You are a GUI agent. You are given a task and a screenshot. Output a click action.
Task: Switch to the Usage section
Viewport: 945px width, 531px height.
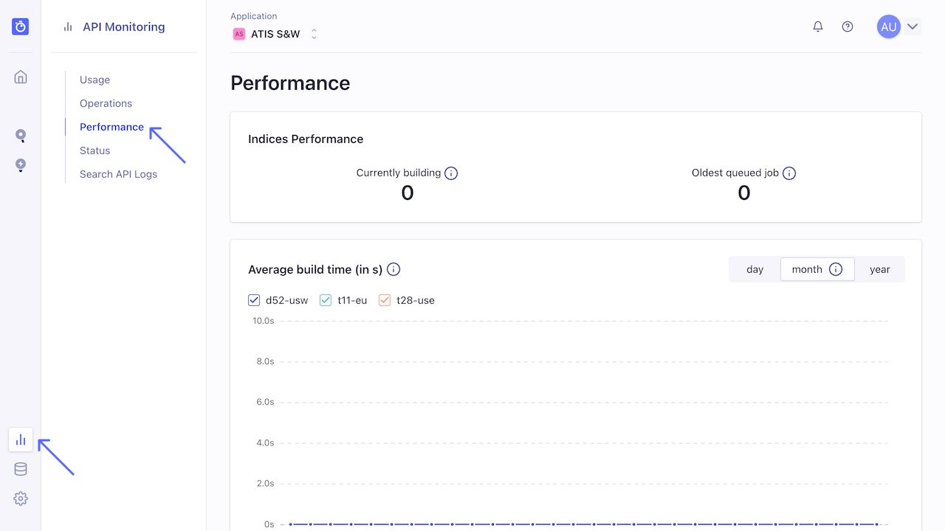(x=94, y=80)
